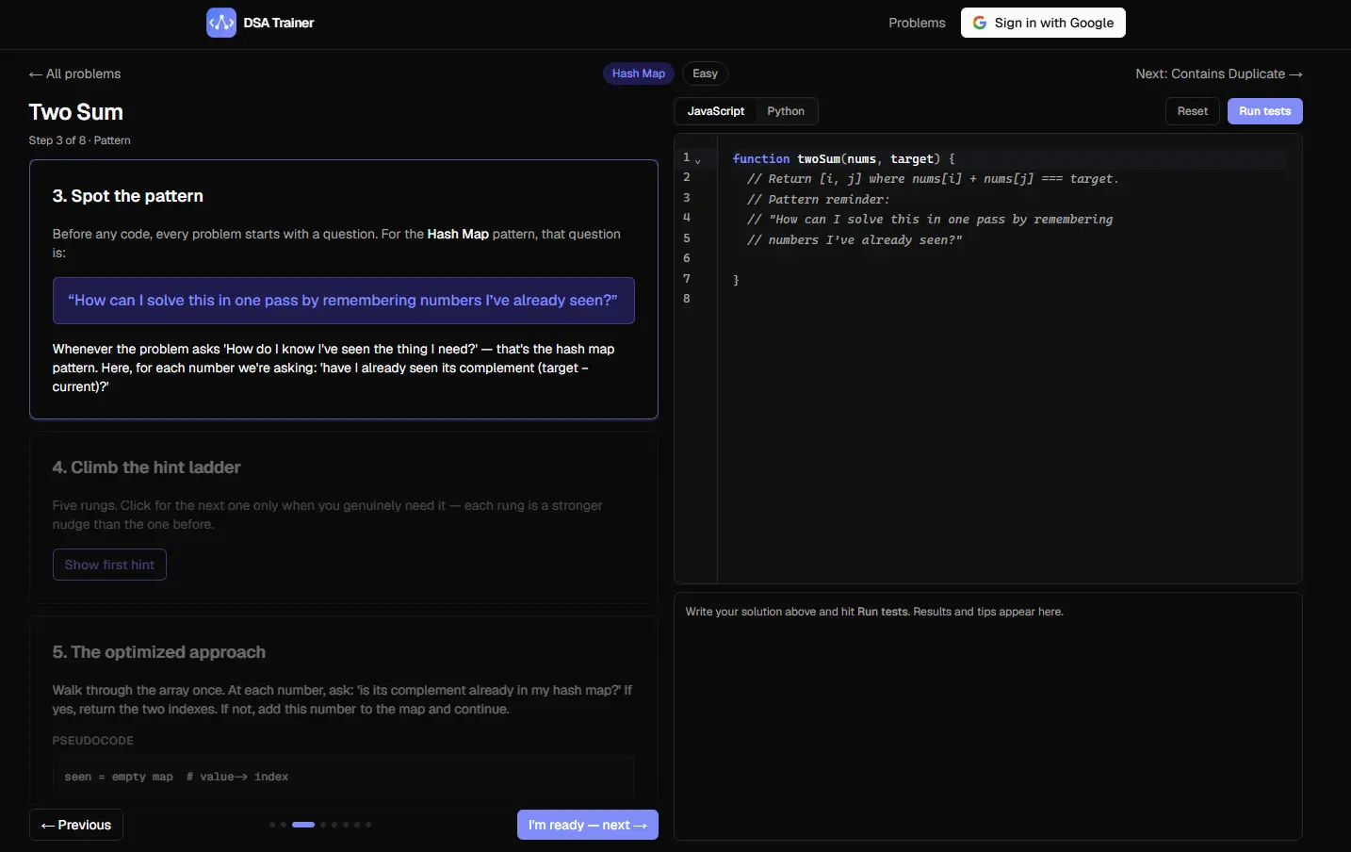Switch to the JavaScript tab
The image size is (1351, 852).
tap(716, 111)
